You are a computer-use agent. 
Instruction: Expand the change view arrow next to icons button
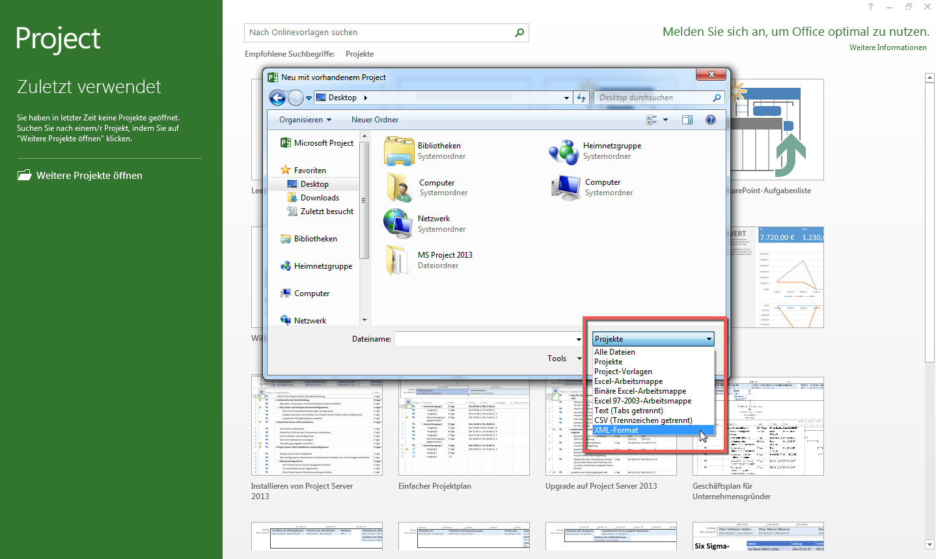pos(665,120)
